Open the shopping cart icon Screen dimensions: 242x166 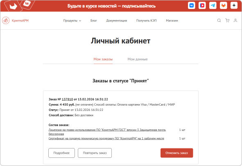[x=227, y=20]
